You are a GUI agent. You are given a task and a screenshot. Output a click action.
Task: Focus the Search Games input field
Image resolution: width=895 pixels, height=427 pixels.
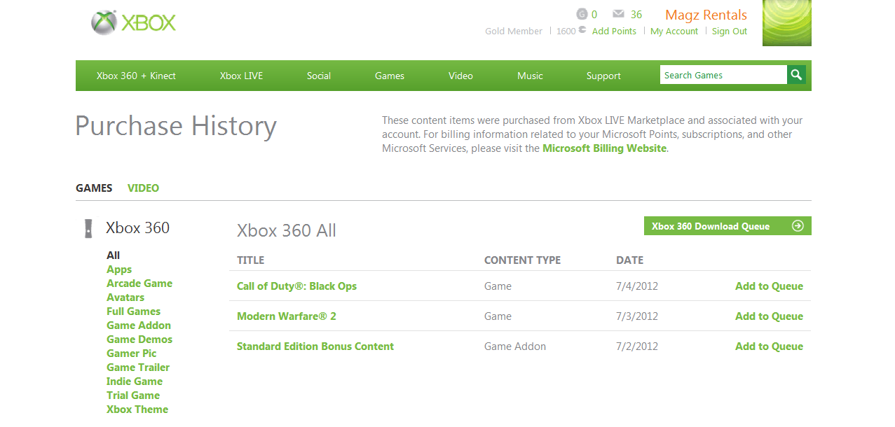[723, 75]
